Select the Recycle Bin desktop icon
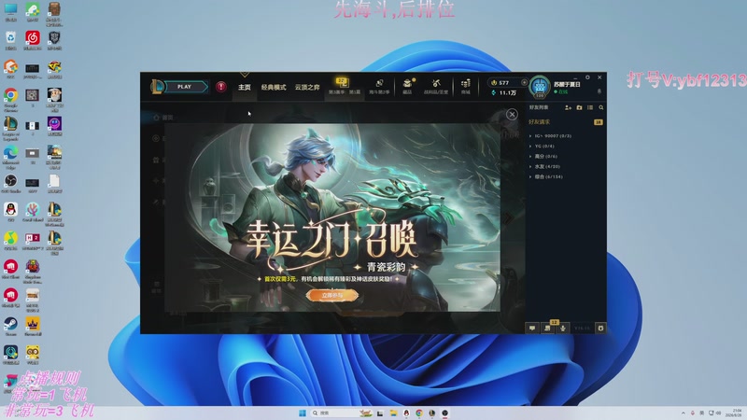This screenshot has height=420, width=747. point(10,40)
